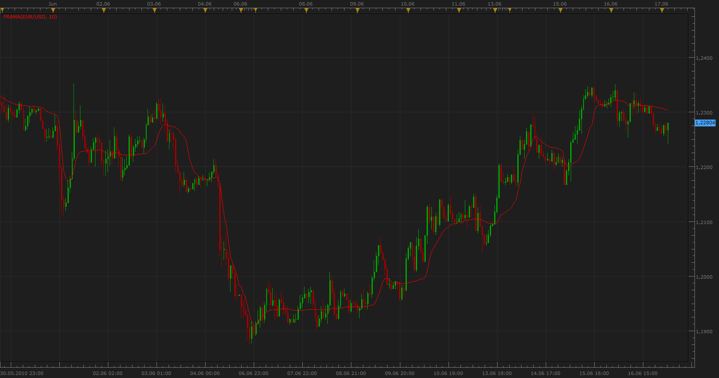
Task: Click the orange day marker under 16.06
Action: [611, 11]
